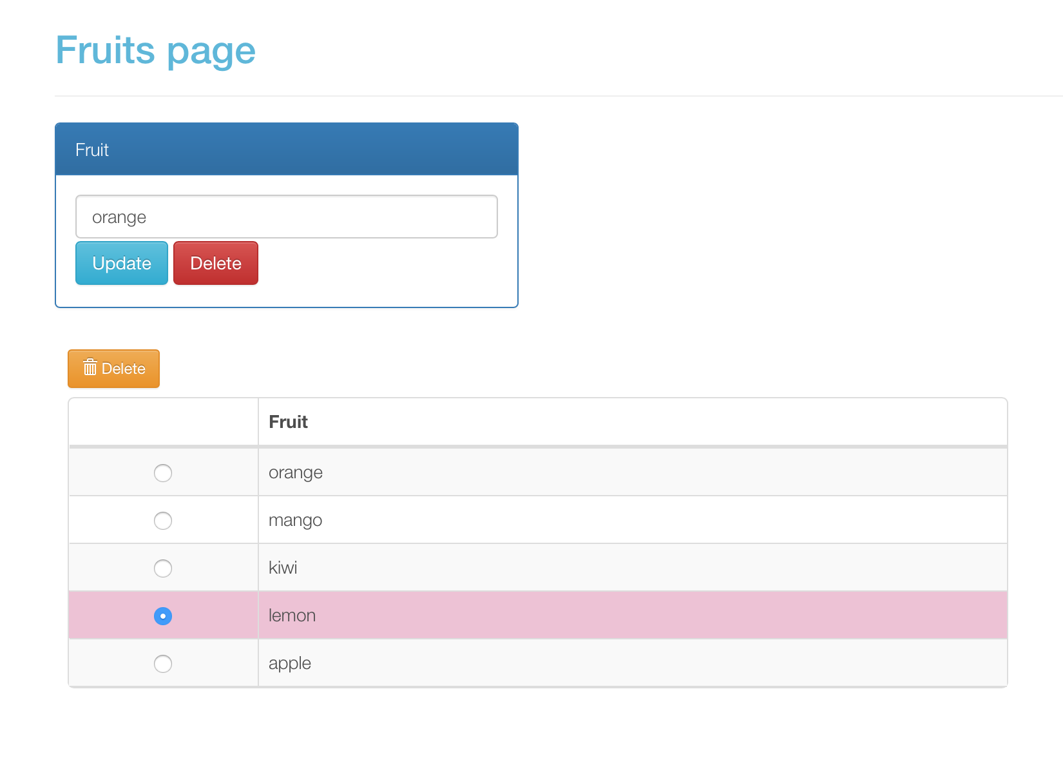Viewport: 1063px width, 767px height.
Task: Select the radio button next to apple
Action: coord(163,663)
